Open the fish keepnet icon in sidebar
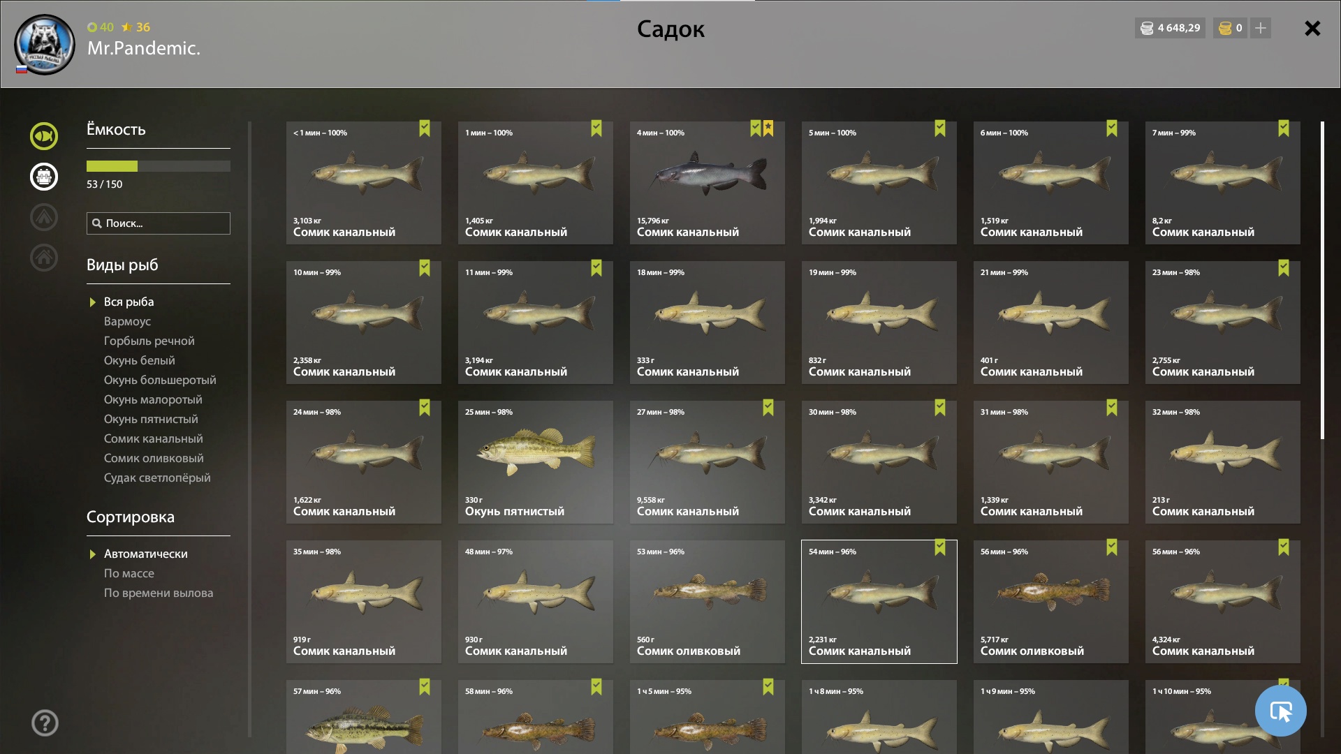This screenshot has width=1341, height=754. pyautogui.click(x=44, y=136)
